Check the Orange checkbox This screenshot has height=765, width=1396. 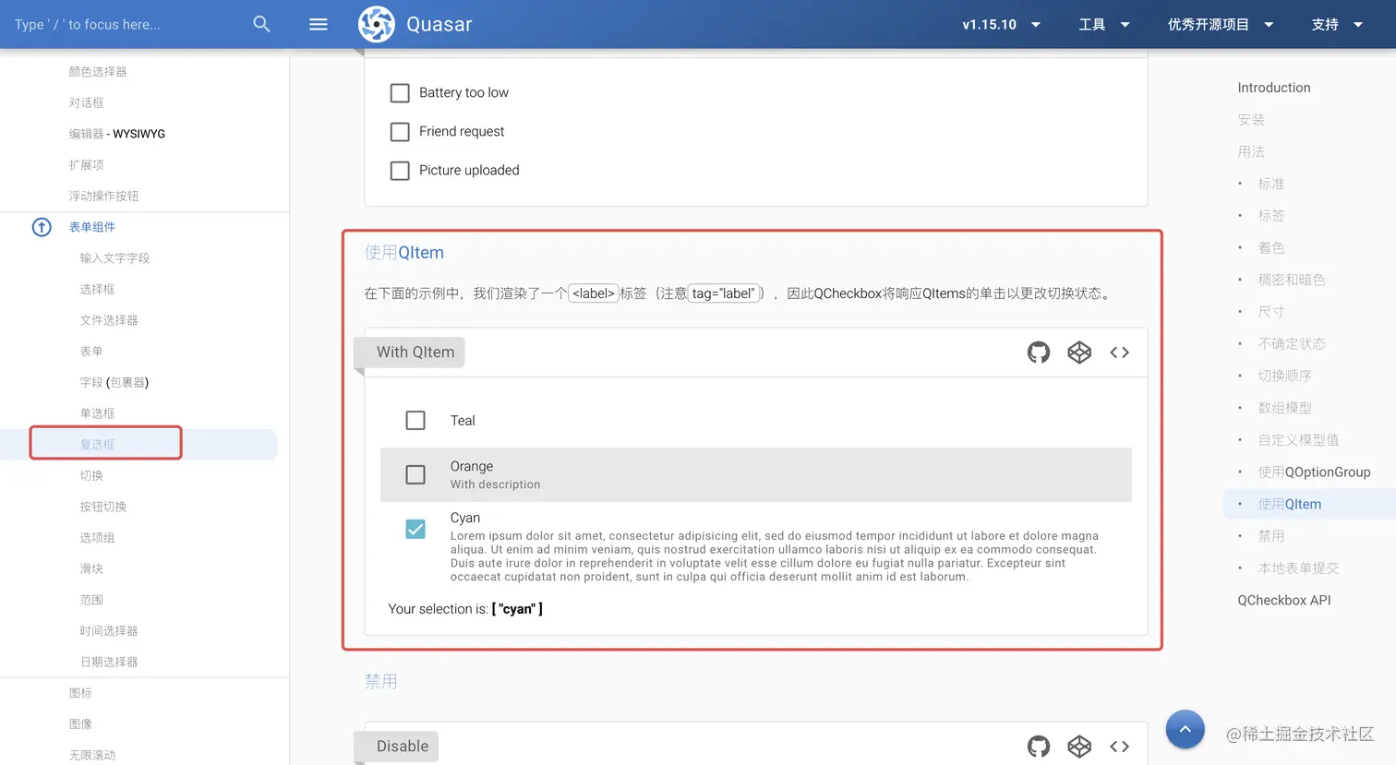pyautogui.click(x=415, y=474)
